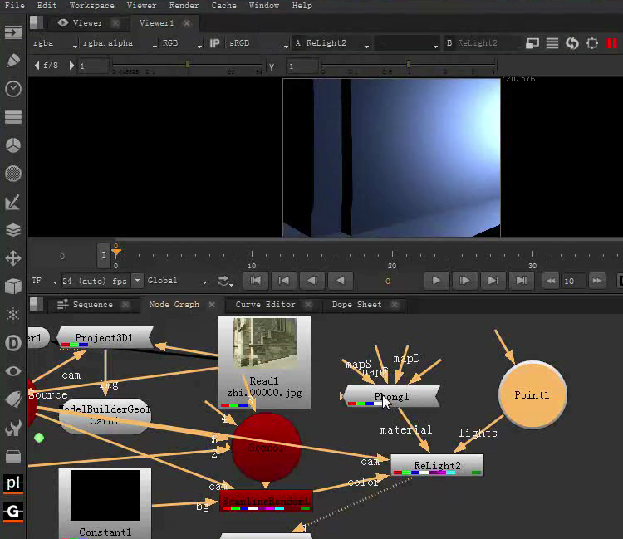Open the Deep nodes D icon

coord(13,343)
